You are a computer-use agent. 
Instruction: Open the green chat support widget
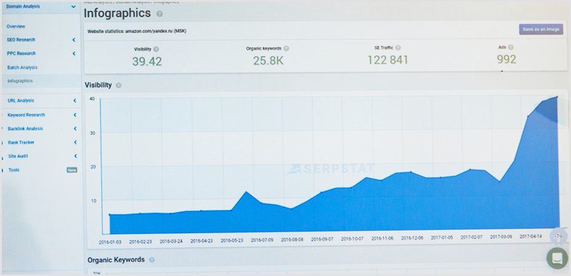(557, 258)
